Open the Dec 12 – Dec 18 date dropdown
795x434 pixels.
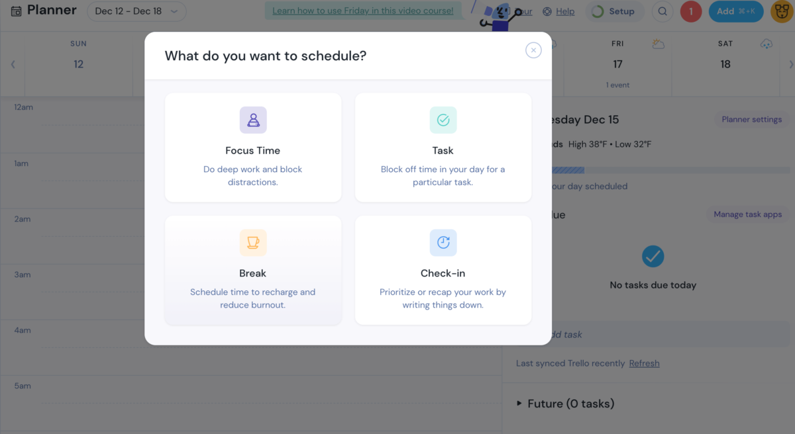(136, 11)
